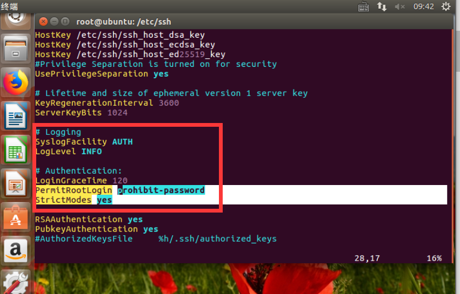
Task: Click the 09:42 clock indicator
Action: [x=423, y=6]
